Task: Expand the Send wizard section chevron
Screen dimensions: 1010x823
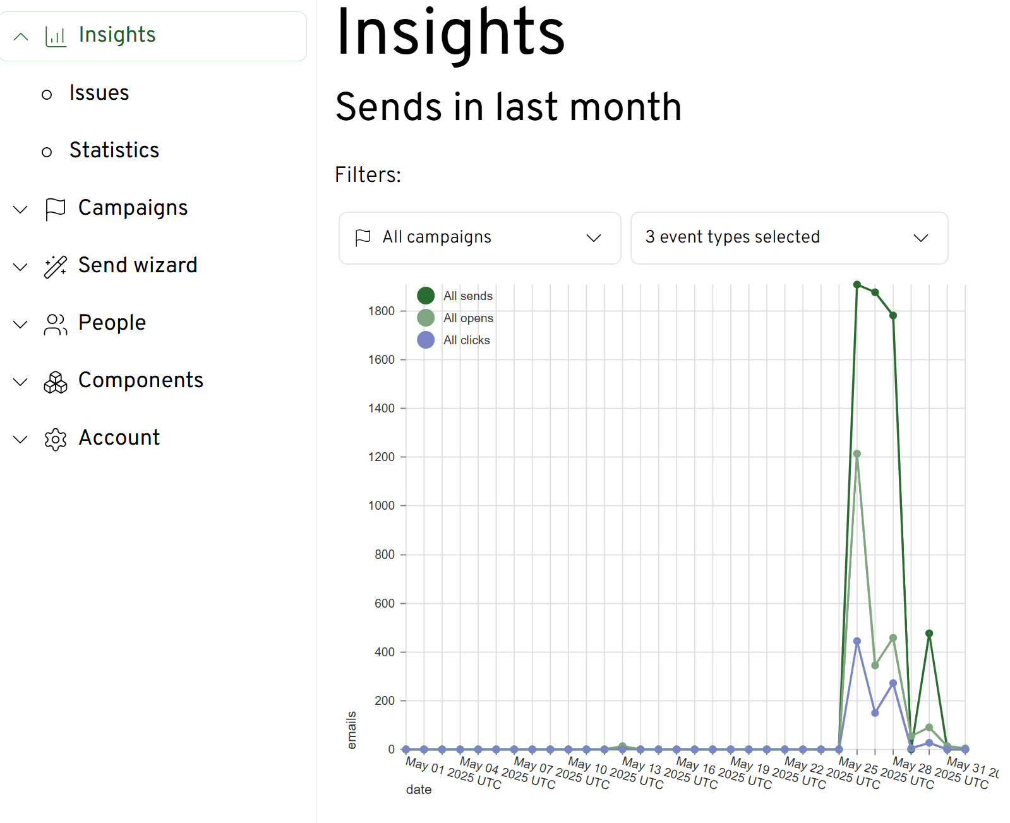Action: click(x=21, y=267)
